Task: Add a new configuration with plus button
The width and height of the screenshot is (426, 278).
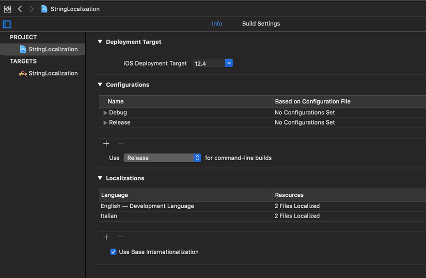Action: tap(106, 143)
